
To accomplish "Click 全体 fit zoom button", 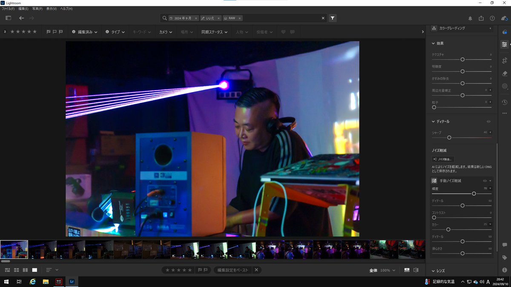I will click(x=373, y=270).
